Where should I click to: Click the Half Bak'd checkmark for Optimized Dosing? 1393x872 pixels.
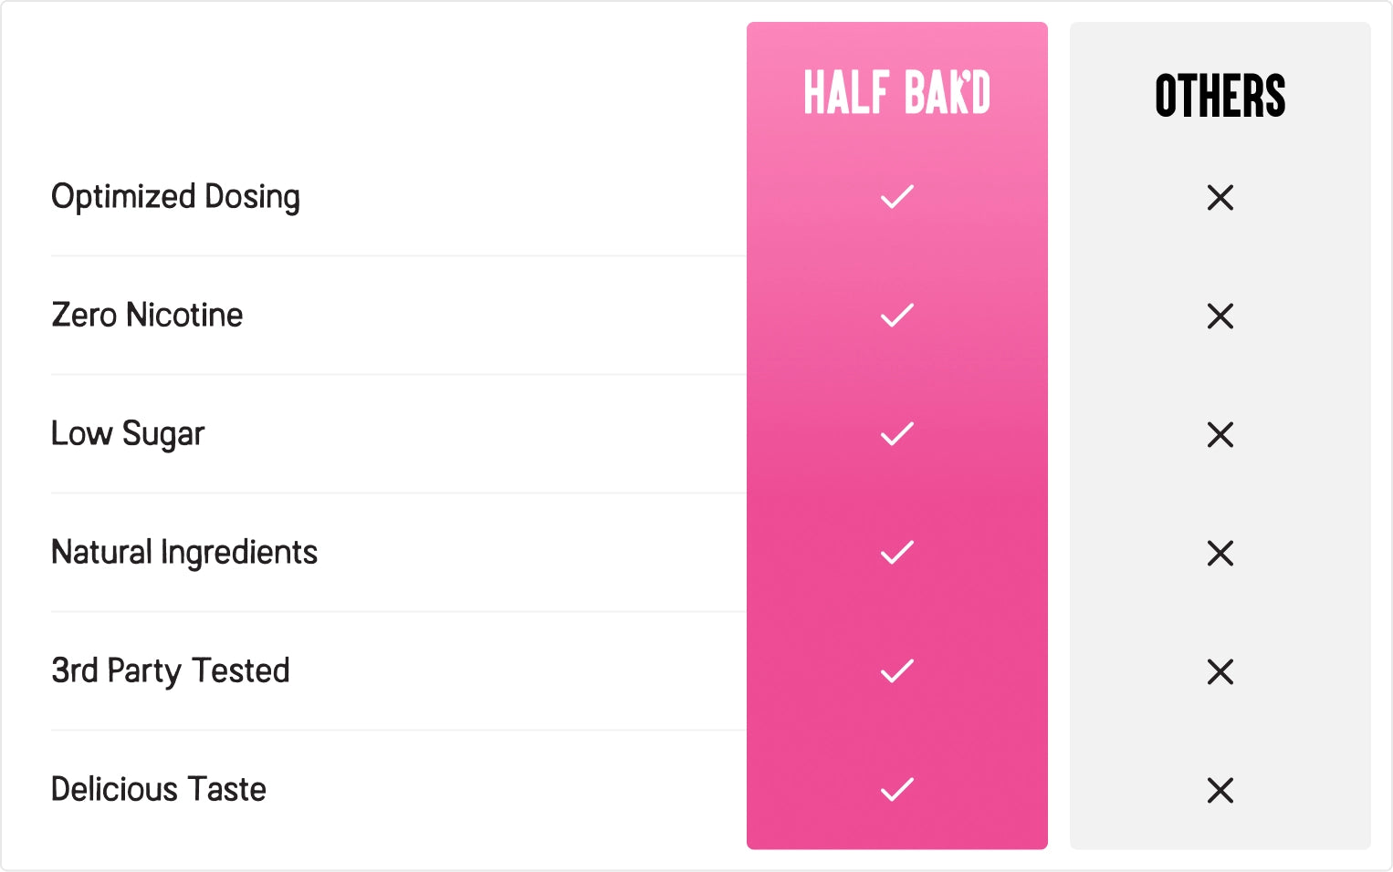pyautogui.click(x=896, y=197)
